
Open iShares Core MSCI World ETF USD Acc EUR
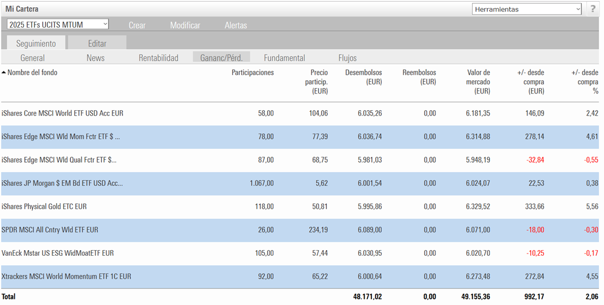63,113
